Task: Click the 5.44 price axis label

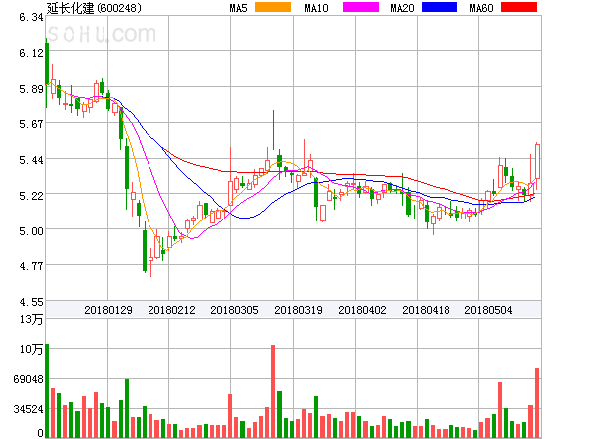Action: click(x=31, y=160)
